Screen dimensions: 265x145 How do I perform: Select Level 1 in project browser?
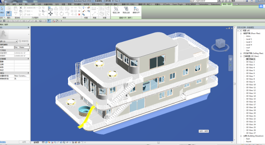point(249,39)
